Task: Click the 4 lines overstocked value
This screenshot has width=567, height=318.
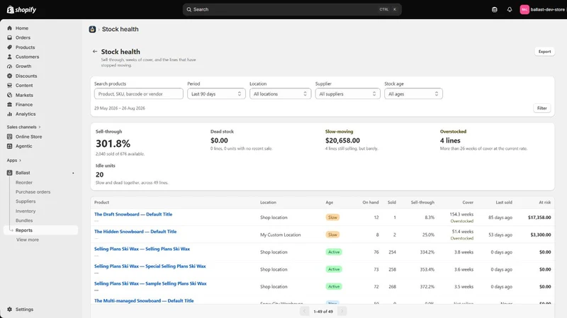Action: 450,141
